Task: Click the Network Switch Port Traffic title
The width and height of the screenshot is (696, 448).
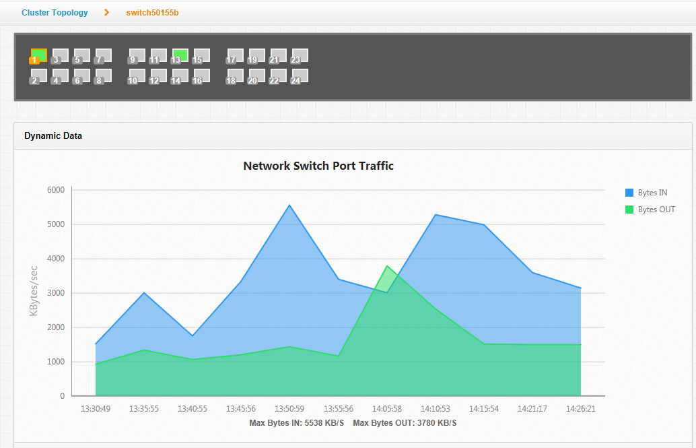Action: [318, 166]
